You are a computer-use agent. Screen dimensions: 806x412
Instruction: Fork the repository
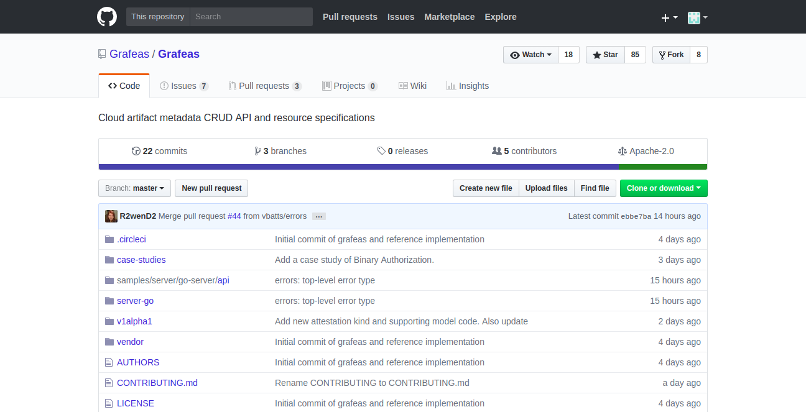pyautogui.click(x=671, y=55)
